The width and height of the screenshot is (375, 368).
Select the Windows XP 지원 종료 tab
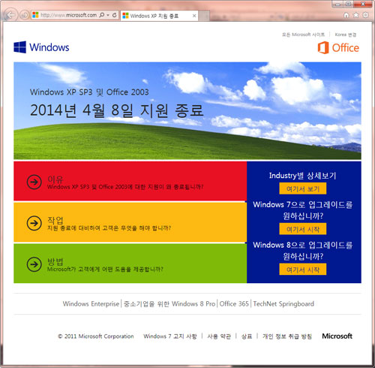tap(159, 16)
